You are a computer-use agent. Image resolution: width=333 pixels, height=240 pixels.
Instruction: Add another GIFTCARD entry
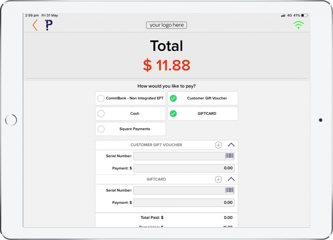[218, 179]
